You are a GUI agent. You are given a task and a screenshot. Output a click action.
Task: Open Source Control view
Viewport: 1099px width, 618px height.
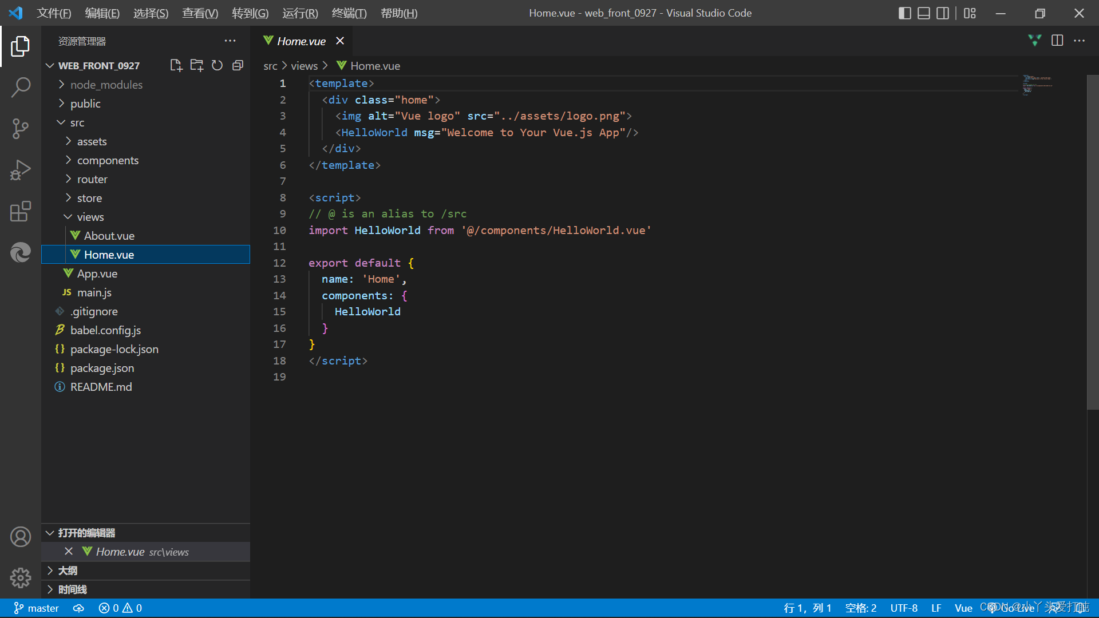21,129
